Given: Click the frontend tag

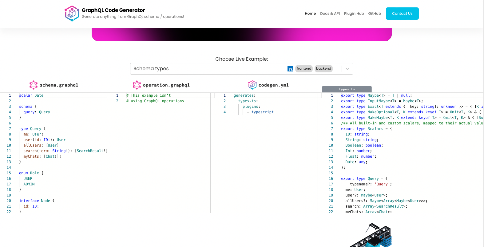Looking at the screenshot, I should tap(304, 69).
